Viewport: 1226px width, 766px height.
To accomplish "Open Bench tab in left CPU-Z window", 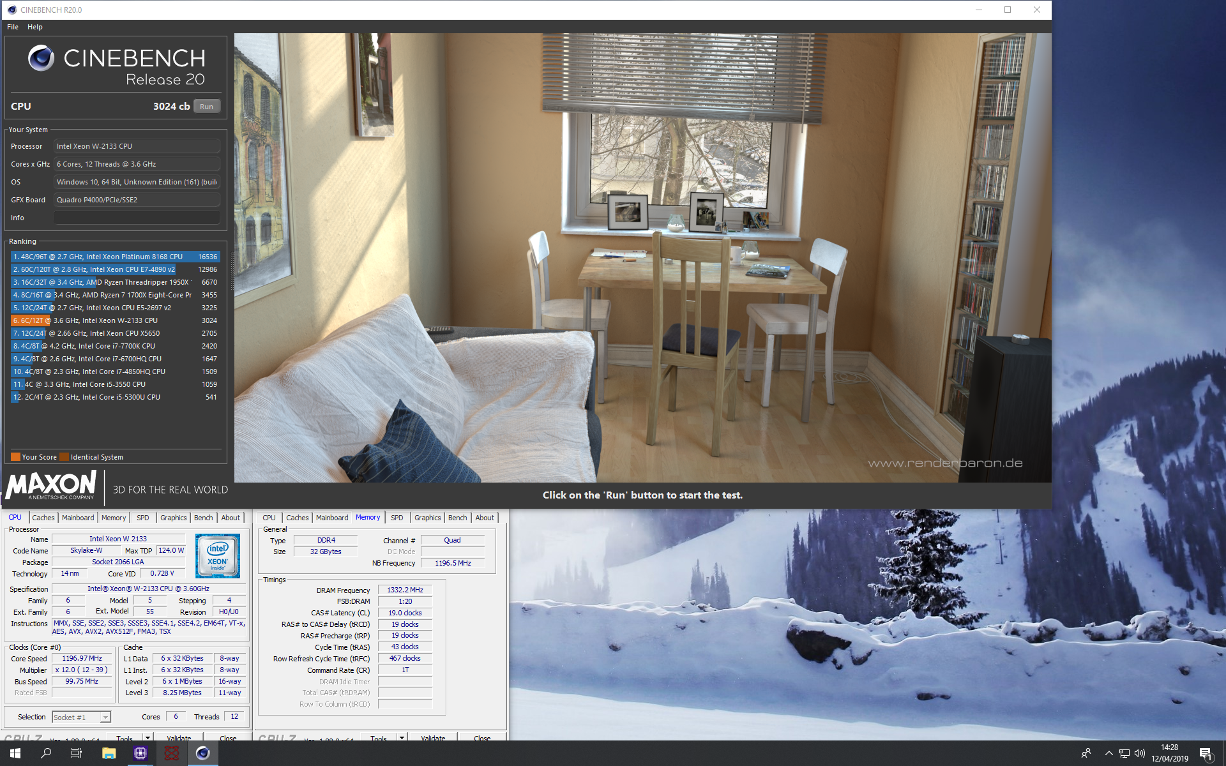I will [204, 518].
